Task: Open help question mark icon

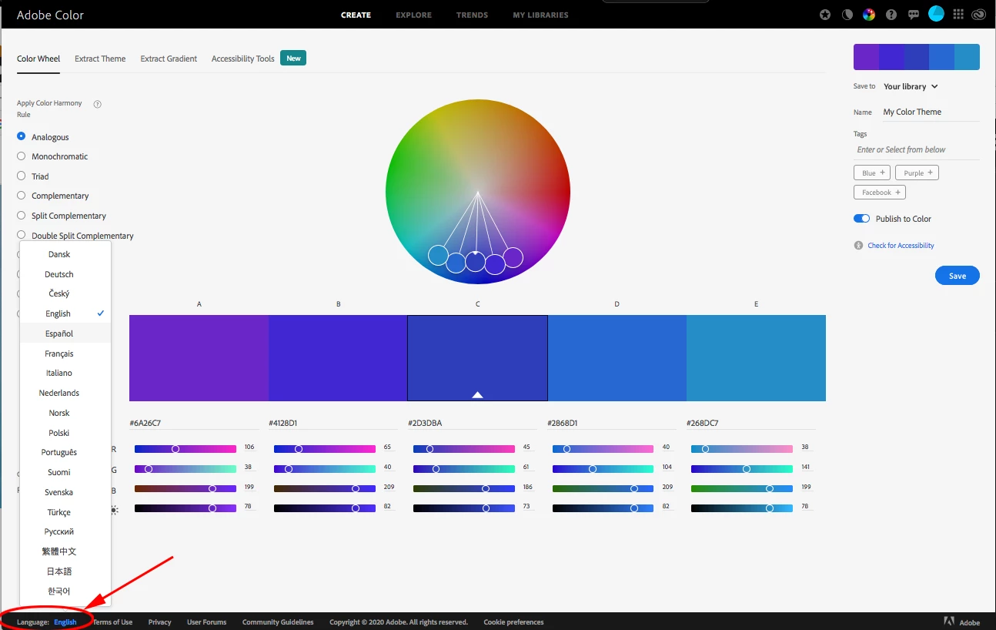Action: (891, 15)
